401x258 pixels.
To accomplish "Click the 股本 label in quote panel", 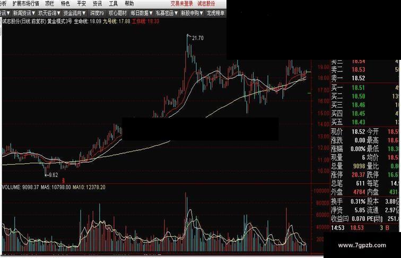I will click(372, 201).
